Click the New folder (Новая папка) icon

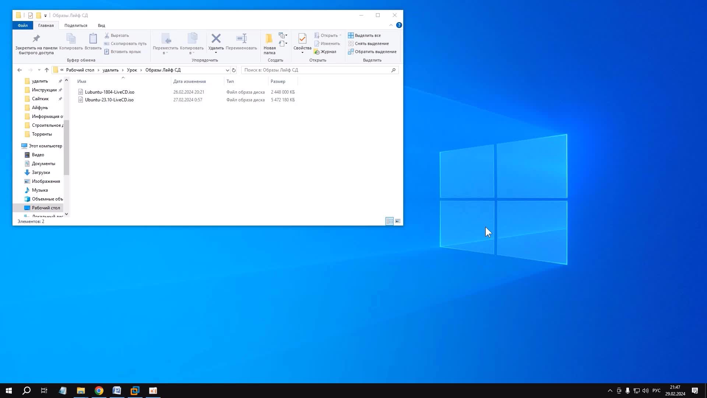tap(269, 39)
